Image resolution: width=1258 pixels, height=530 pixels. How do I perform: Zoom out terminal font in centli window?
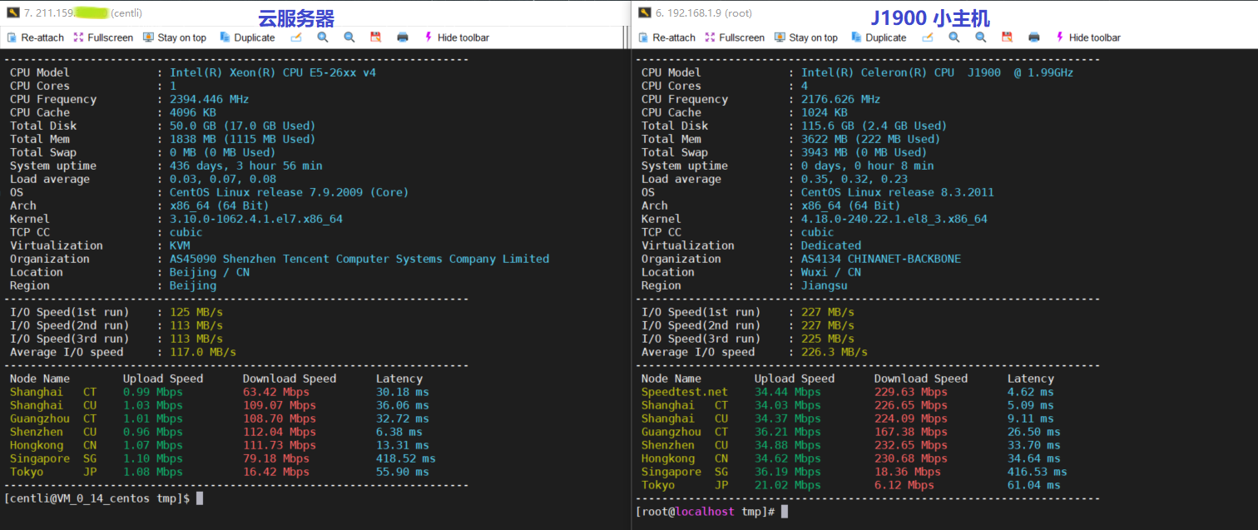(x=349, y=37)
